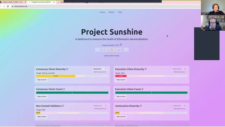Open the Non-Hosted Validators help icon
Viewport: 225px width, 127px height.
point(63,106)
